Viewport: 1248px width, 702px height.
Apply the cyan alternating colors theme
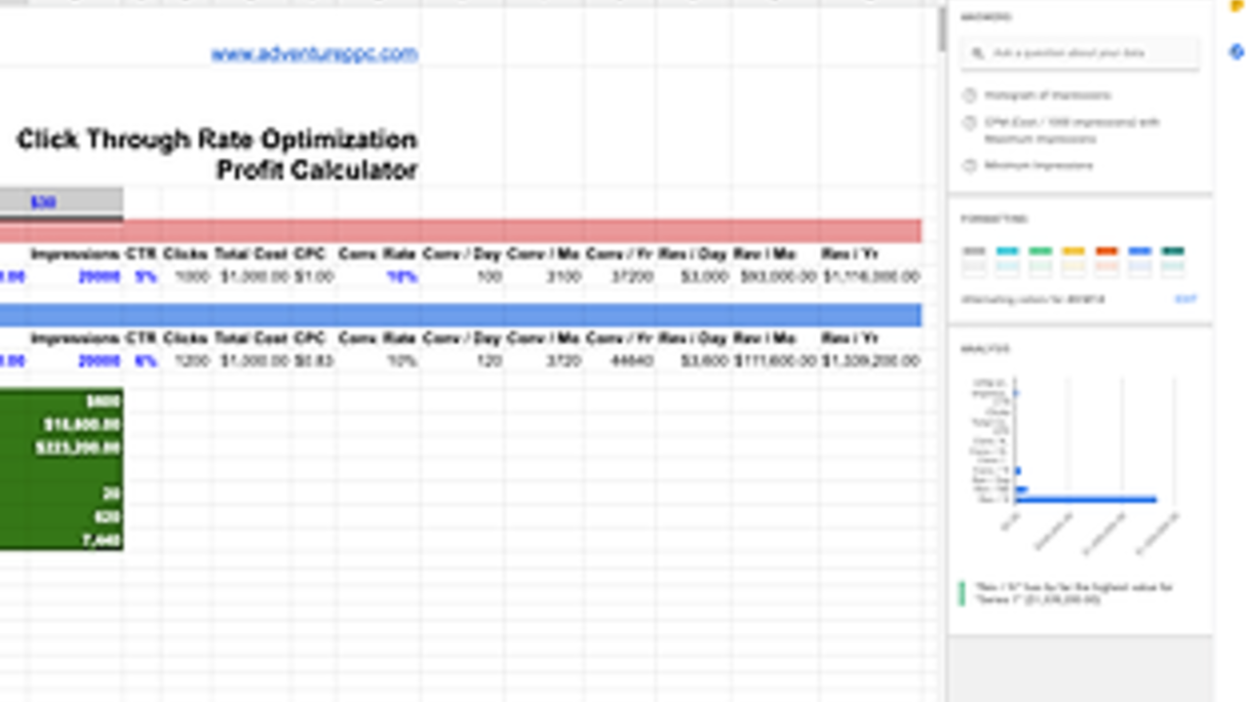click(1007, 259)
